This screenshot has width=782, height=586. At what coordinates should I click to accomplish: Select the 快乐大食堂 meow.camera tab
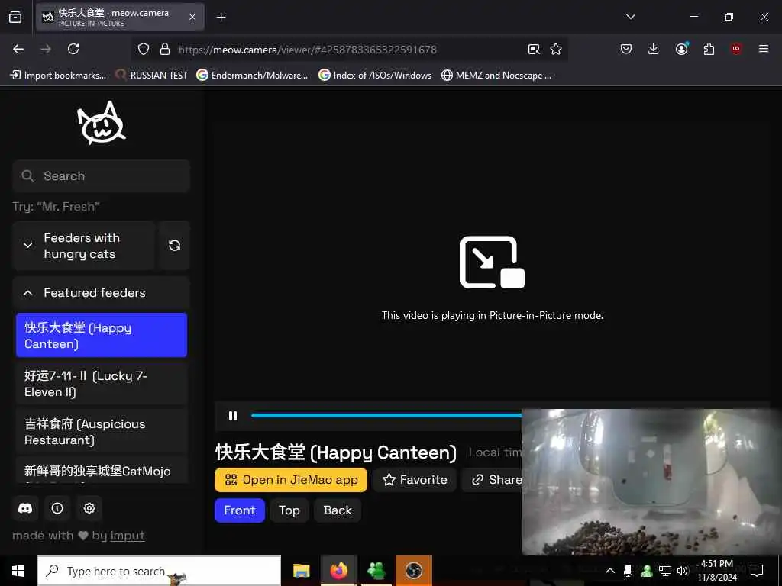click(x=120, y=17)
